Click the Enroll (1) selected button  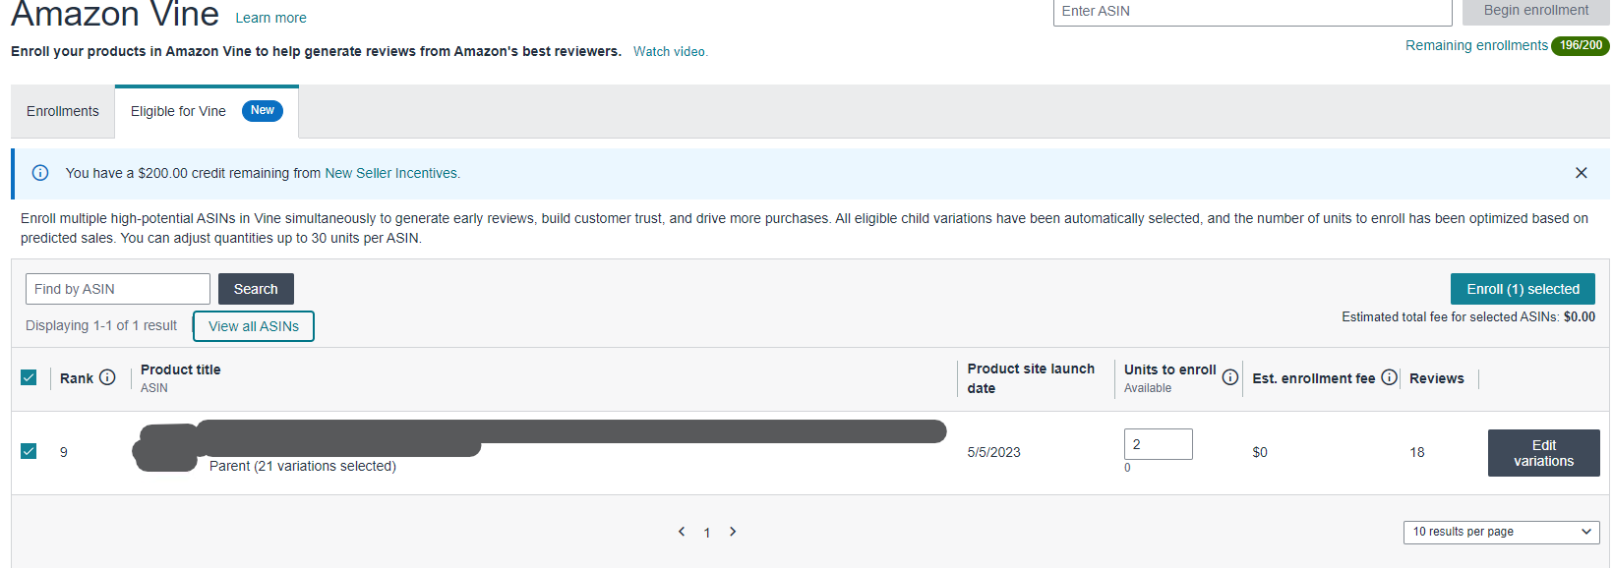coord(1522,289)
